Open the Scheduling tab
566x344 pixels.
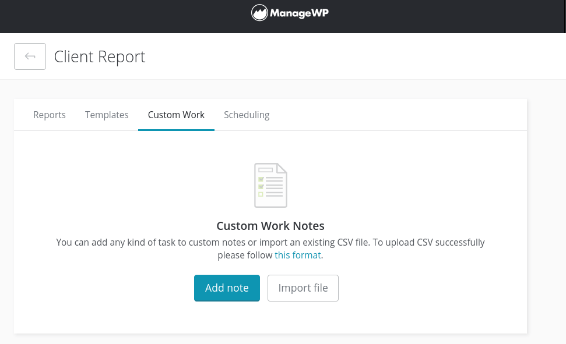click(x=247, y=115)
